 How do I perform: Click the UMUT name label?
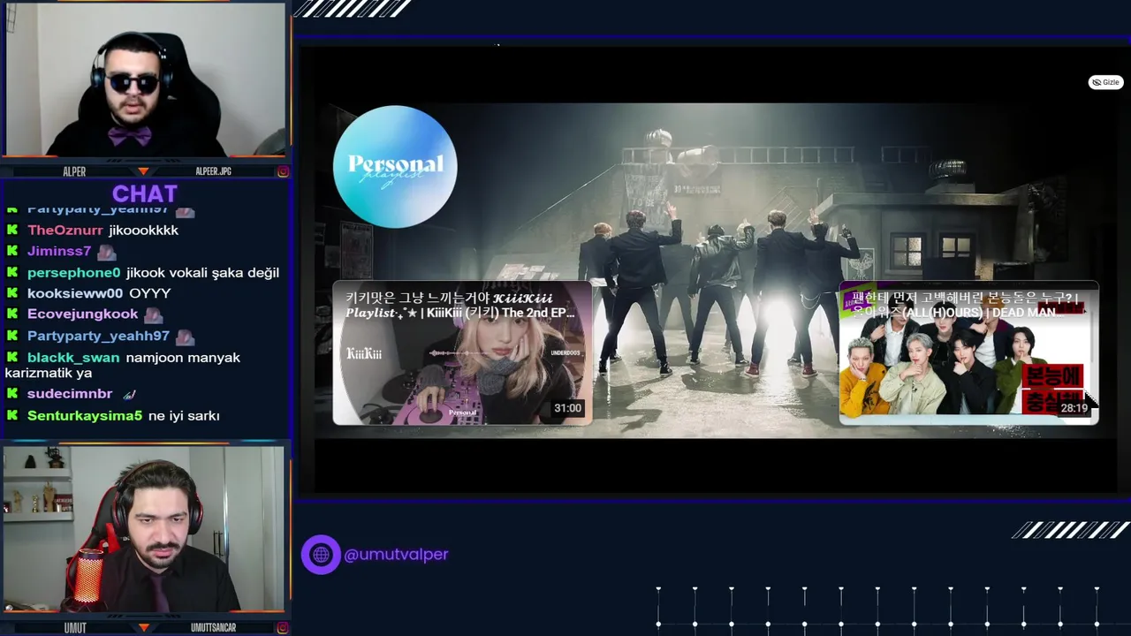point(75,628)
